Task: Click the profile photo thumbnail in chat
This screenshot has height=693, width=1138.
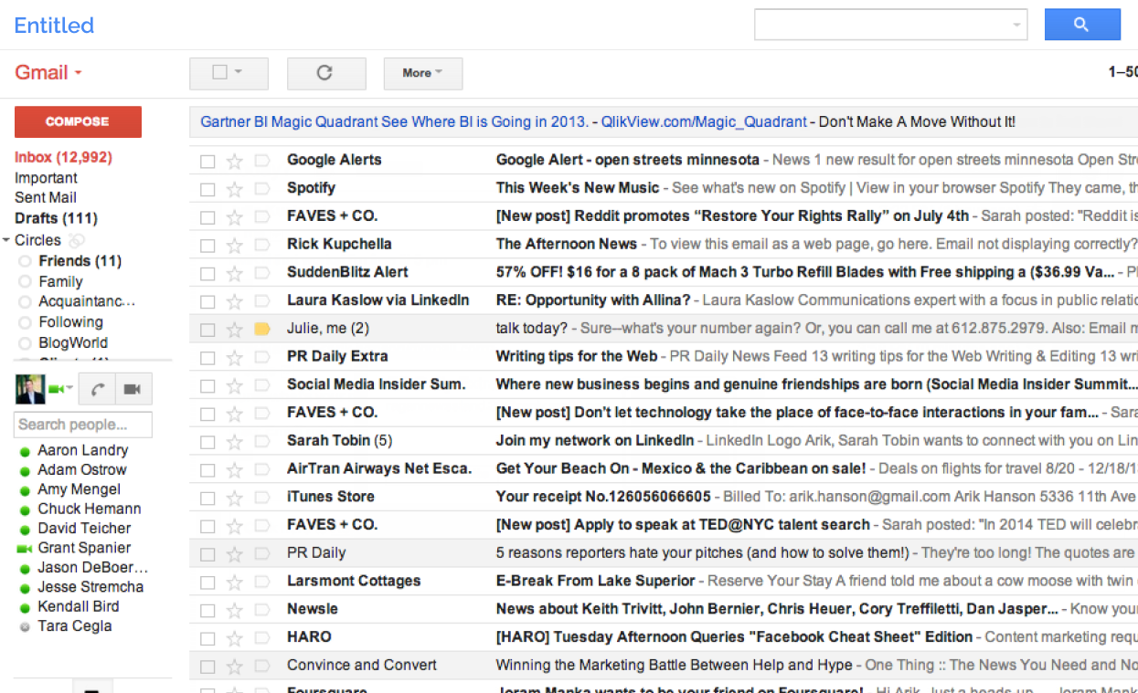Action: point(30,389)
